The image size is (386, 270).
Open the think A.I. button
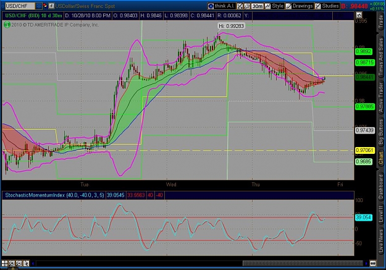pyautogui.click(x=222, y=6)
